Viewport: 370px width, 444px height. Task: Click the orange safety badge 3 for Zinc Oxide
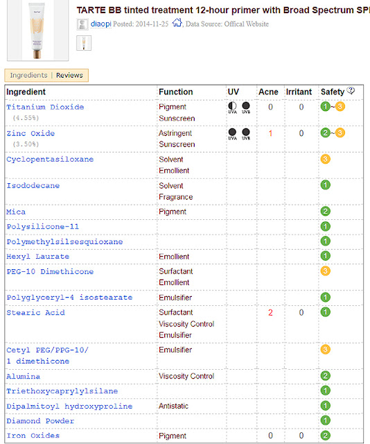point(340,133)
